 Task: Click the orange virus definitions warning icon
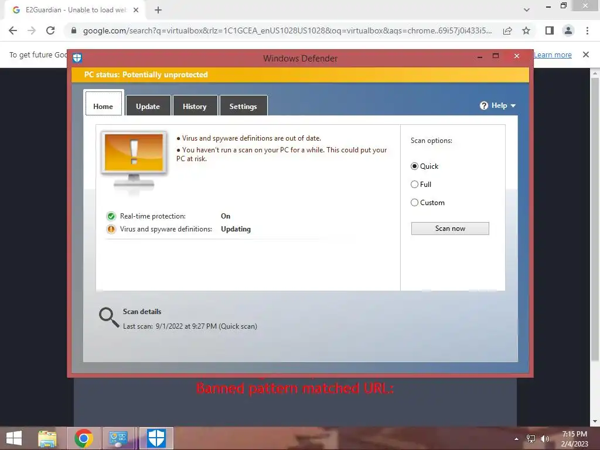pos(111,229)
